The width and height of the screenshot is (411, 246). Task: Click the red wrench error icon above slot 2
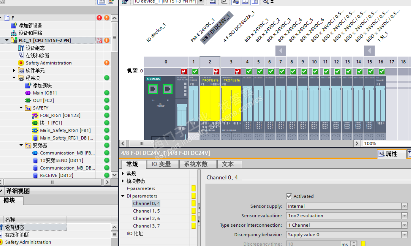[216, 71]
